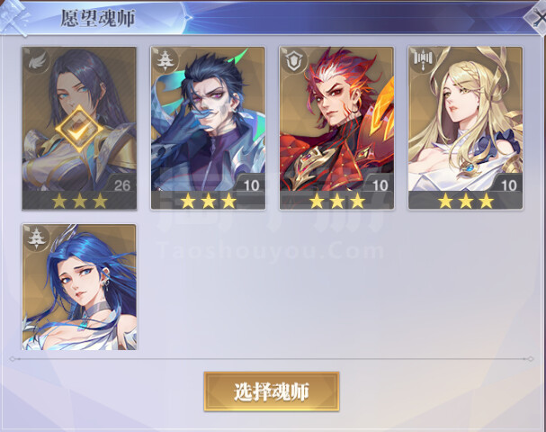
Task: Click the level 10 badge on blonde woman's card
Action: (x=508, y=184)
